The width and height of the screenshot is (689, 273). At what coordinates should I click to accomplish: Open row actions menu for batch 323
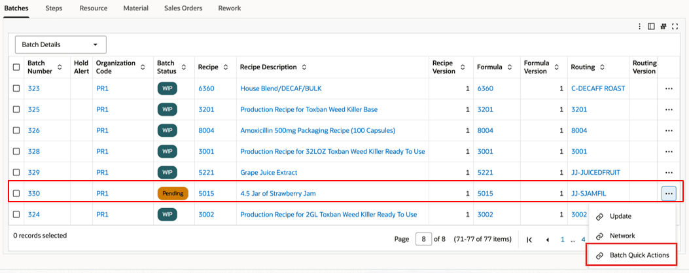pos(669,88)
